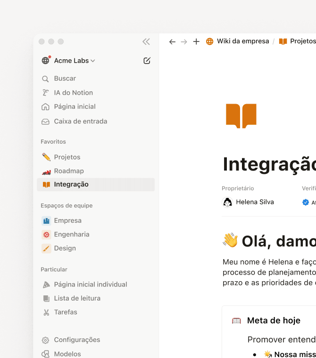
Task: Click the Particular section header
Action: [54, 269]
